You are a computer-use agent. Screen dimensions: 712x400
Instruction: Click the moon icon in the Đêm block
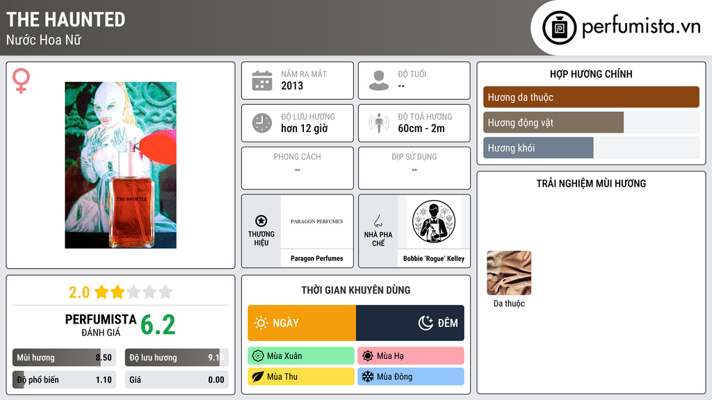click(x=426, y=323)
